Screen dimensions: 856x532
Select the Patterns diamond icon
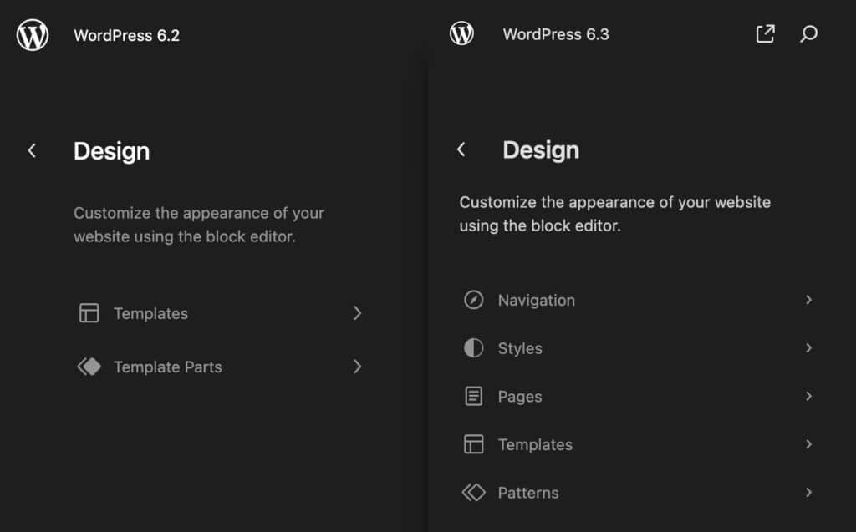click(x=474, y=493)
